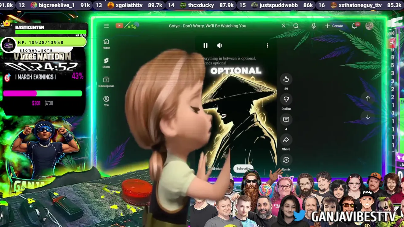This screenshot has width=404, height=227.
Task: Mute the Shorts video volume
Action: point(220,45)
